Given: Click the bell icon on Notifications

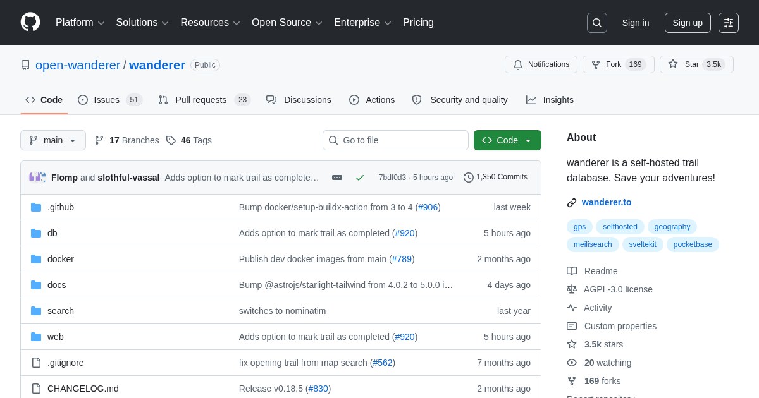Looking at the screenshot, I should (x=518, y=64).
